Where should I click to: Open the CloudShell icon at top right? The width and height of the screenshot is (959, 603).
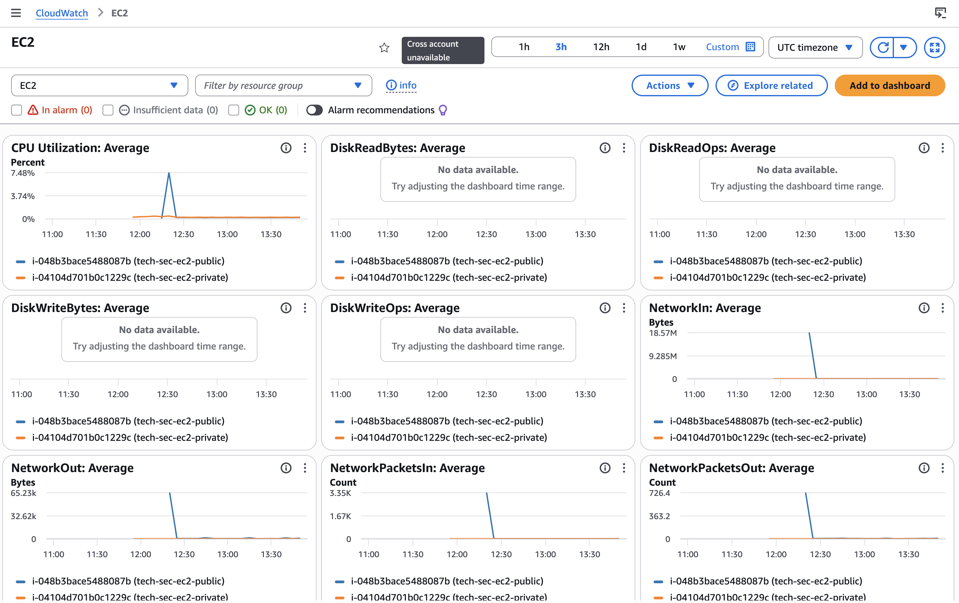tap(940, 13)
